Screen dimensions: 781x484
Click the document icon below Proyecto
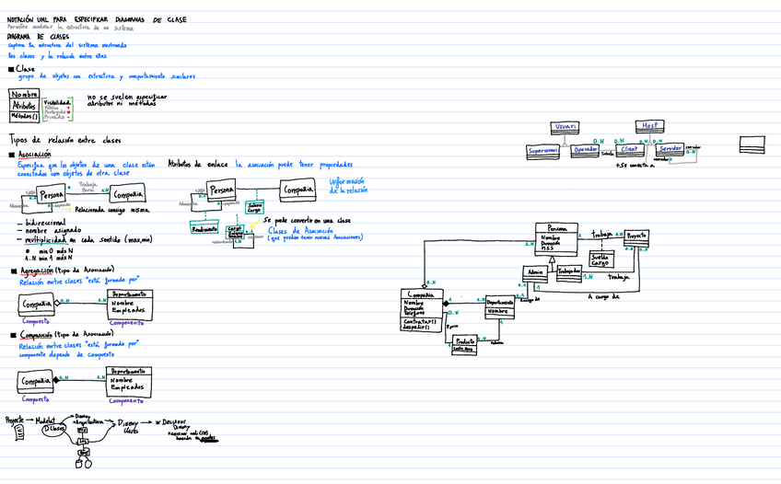[19, 432]
